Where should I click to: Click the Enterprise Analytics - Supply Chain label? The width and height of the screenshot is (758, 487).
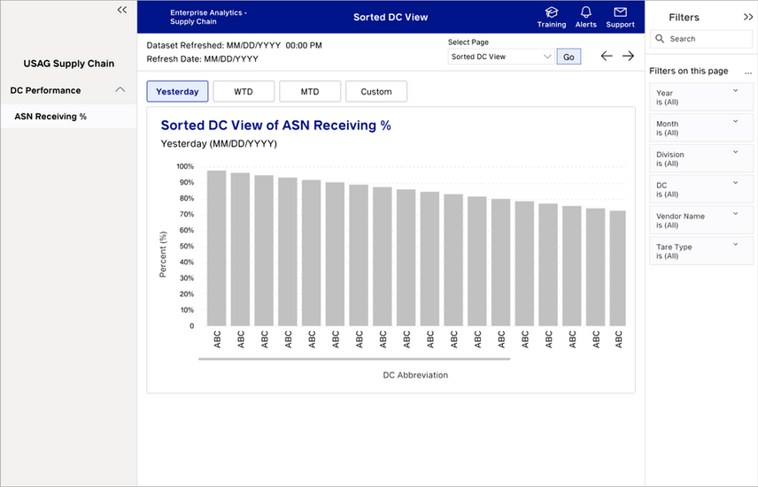208,17
